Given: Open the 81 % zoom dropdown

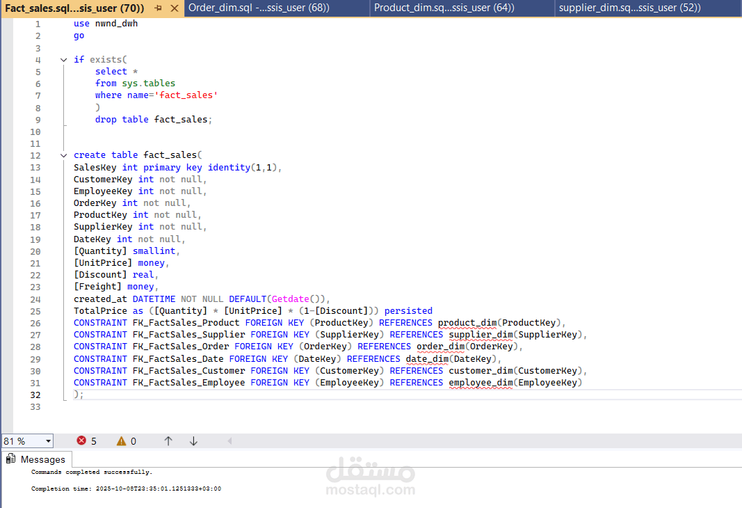Looking at the screenshot, I should click(48, 441).
